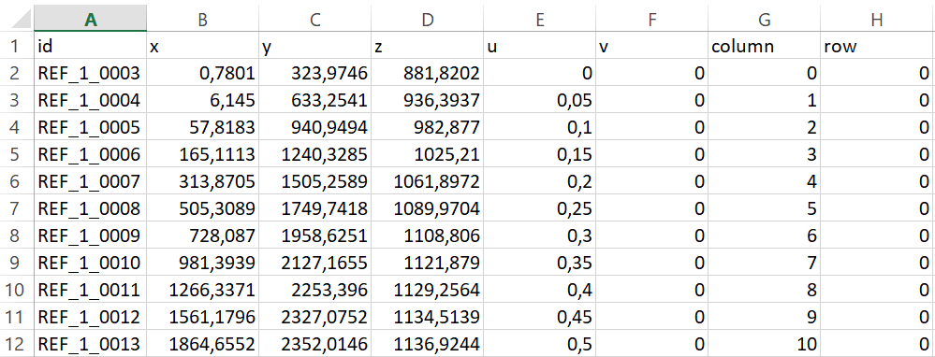Select column H header
Viewport: 935px width, 357px height.
tap(877, 19)
